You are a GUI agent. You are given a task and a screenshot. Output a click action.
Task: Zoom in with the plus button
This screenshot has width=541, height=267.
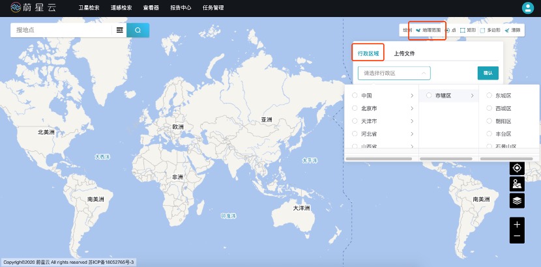[517, 225]
